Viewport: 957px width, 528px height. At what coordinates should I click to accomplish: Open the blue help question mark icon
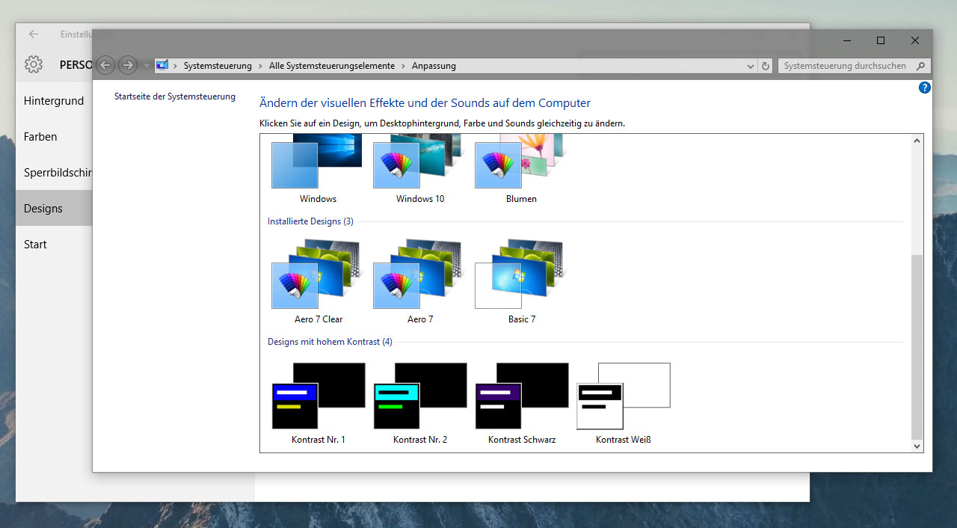924,88
